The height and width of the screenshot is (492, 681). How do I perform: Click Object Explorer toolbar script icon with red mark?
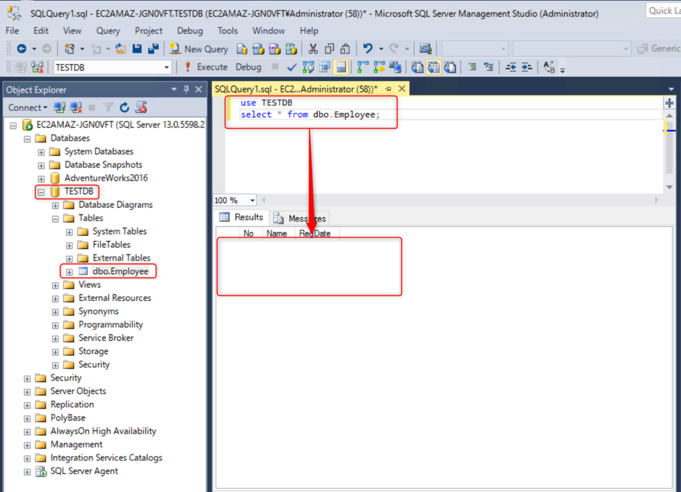[x=141, y=107]
